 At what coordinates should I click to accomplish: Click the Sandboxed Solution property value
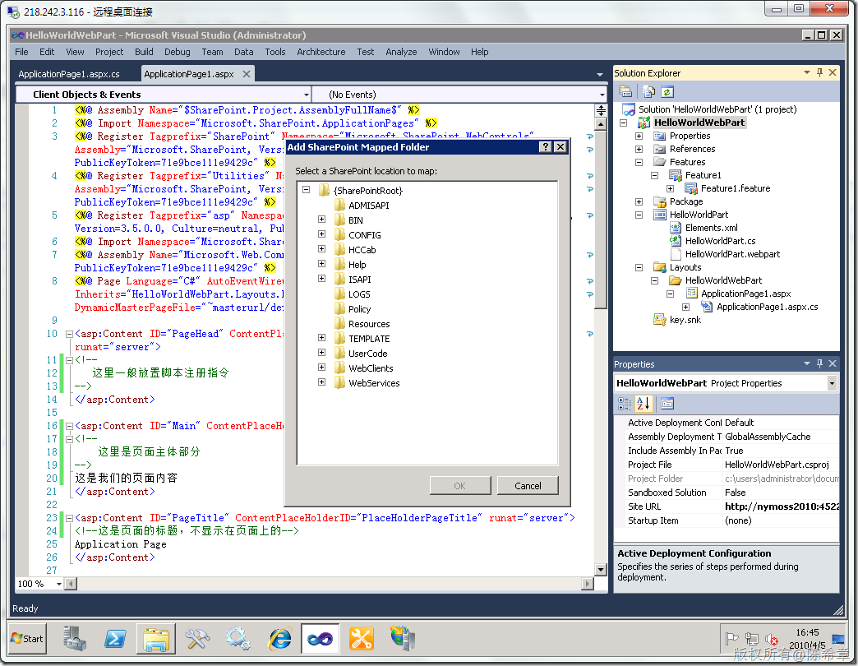click(x=782, y=493)
